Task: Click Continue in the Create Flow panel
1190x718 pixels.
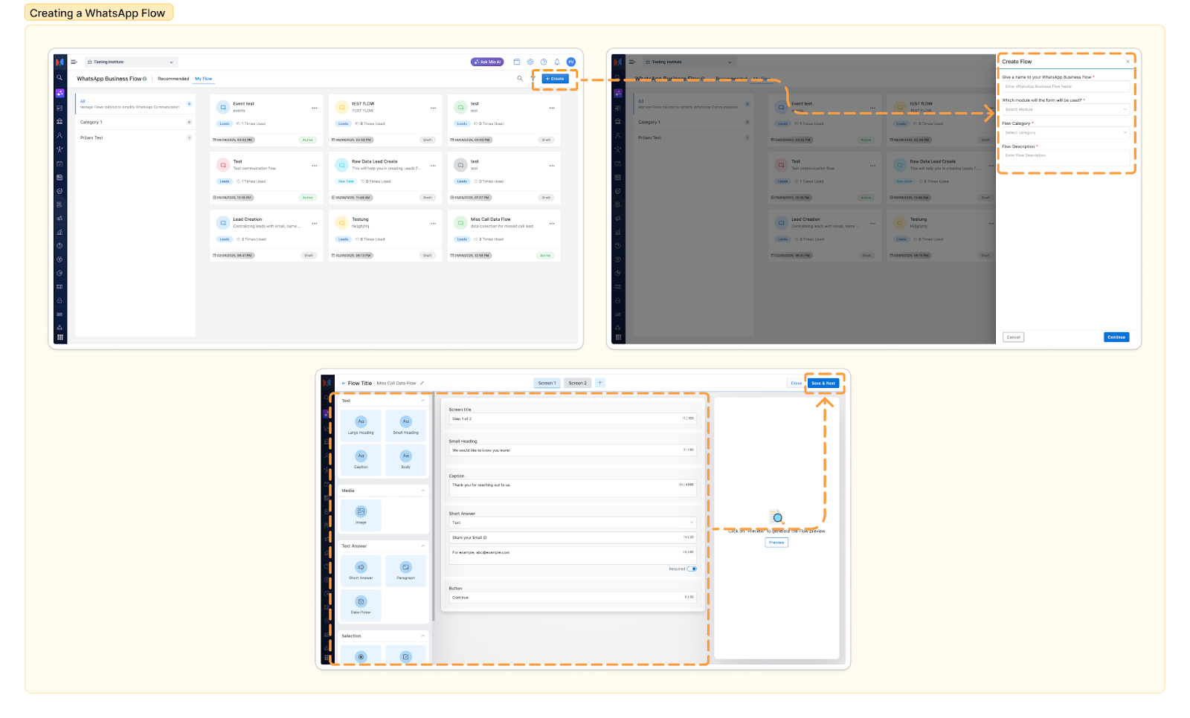Action: click(1116, 337)
